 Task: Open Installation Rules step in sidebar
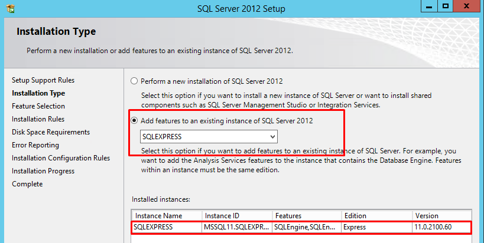pos(38,119)
